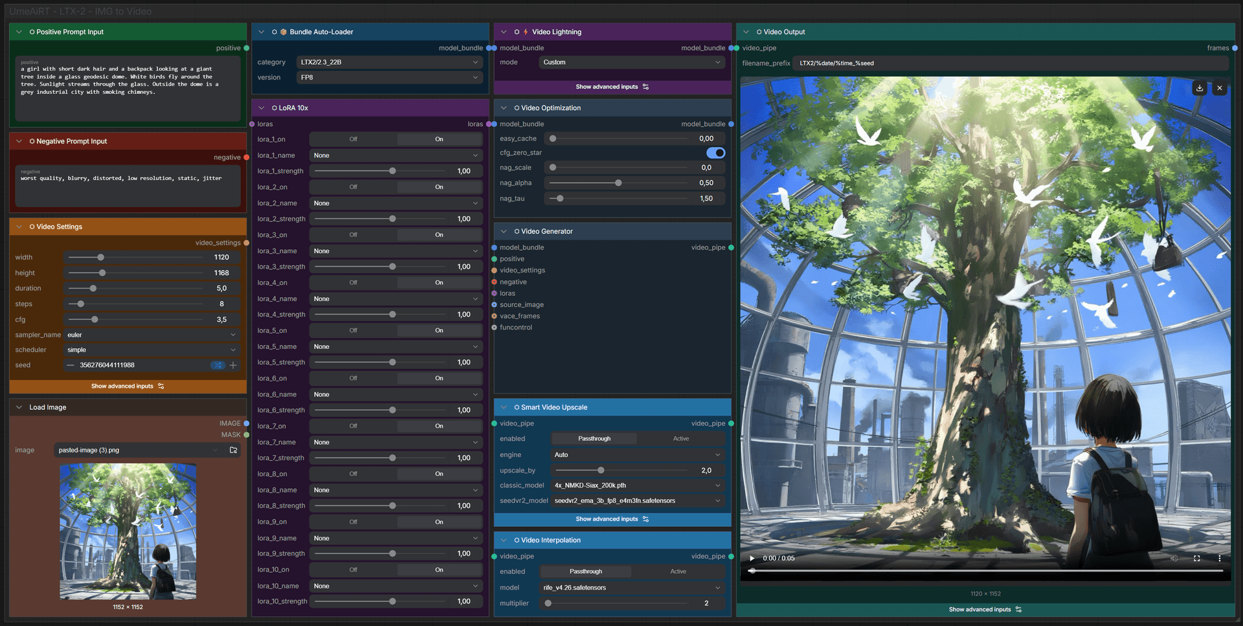The width and height of the screenshot is (1243, 626).
Task: Browse files using Load Image folder icon
Action: (x=234, y=450)
